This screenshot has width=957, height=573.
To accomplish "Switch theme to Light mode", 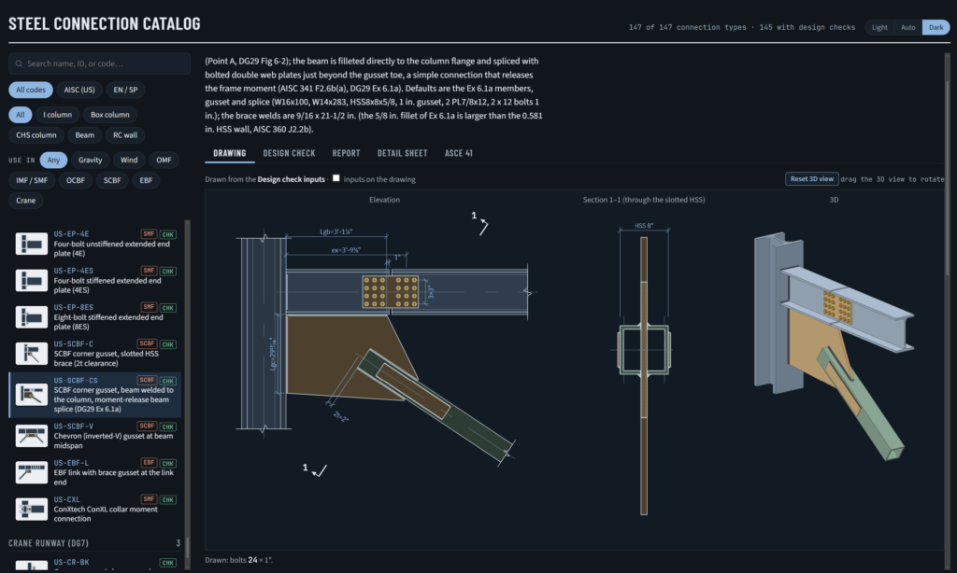I will point(879,27).
